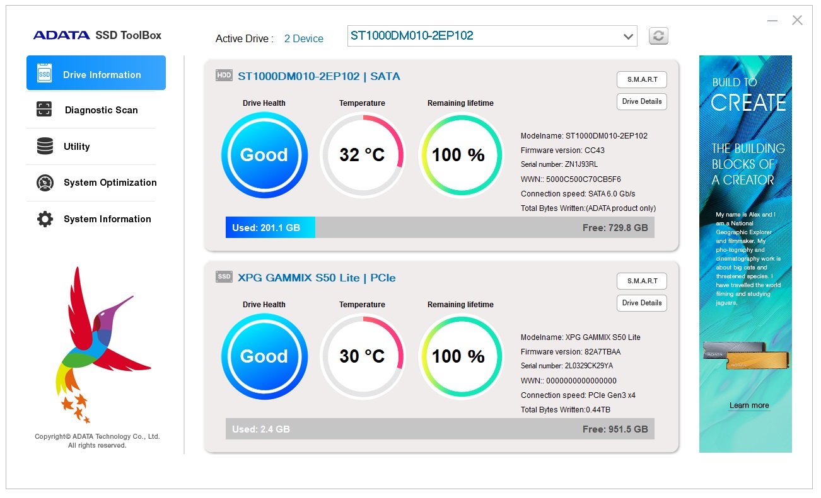
Task: Click the 32 °C temperature gauge
Action: (362, 155)
